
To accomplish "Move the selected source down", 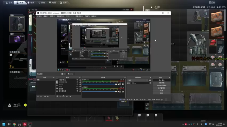I will click(x=70, y=96).
